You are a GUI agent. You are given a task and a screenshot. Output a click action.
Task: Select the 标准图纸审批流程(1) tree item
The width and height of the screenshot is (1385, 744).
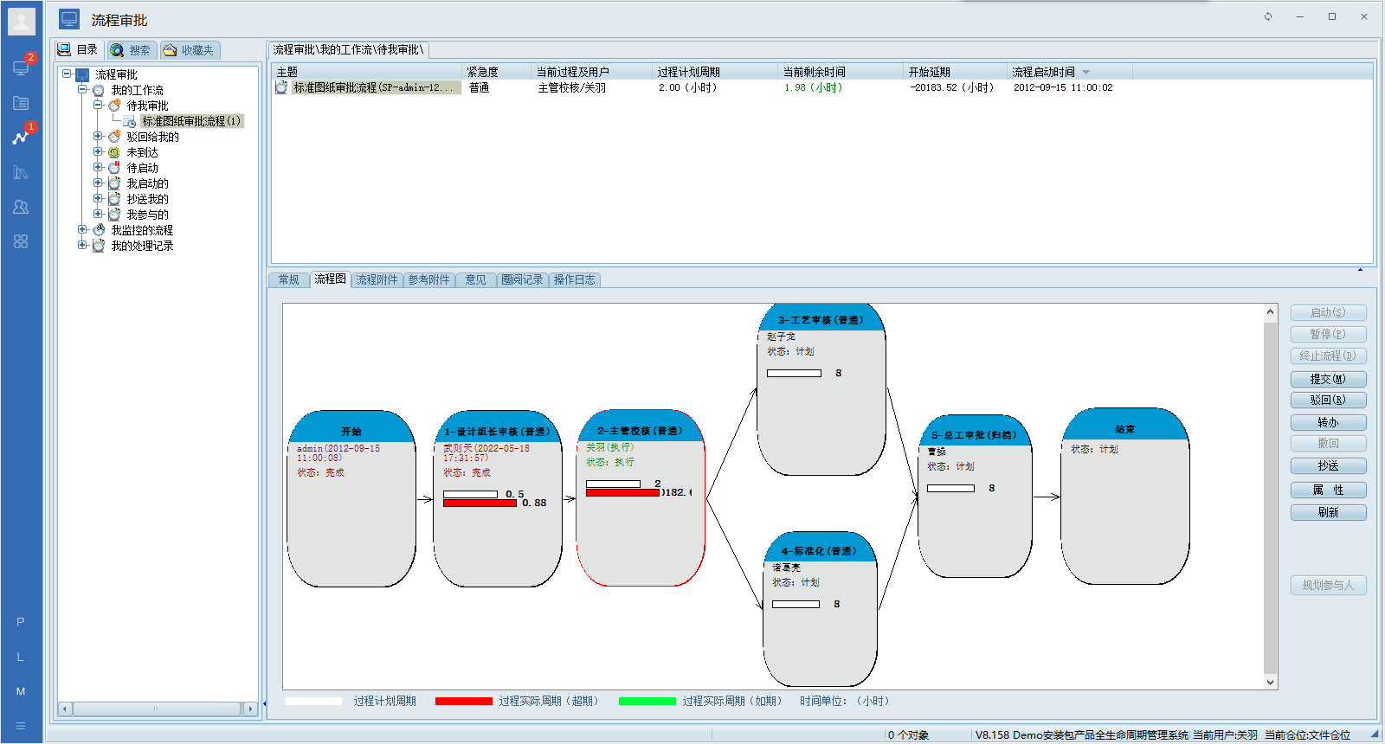190,121
